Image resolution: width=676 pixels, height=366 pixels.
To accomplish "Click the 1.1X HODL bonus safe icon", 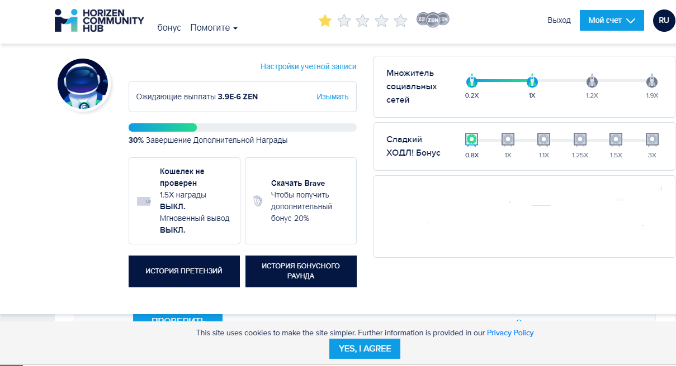I will (543, 139).
